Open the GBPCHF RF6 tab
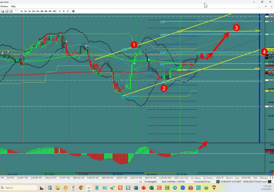This screenshot has width=274, height=192. click(x=151, y=178)
